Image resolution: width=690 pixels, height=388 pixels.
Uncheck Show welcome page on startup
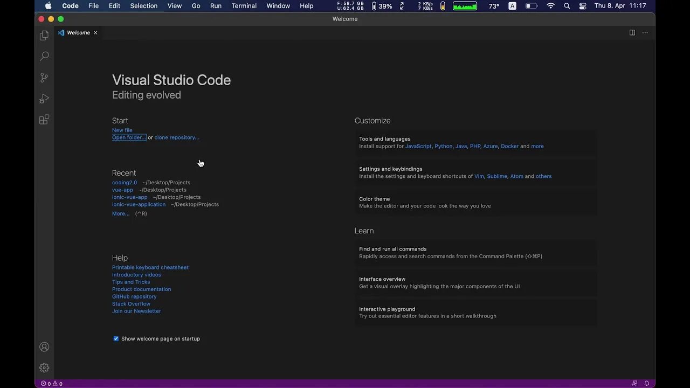pyautogui.click(x=116, y=338)
